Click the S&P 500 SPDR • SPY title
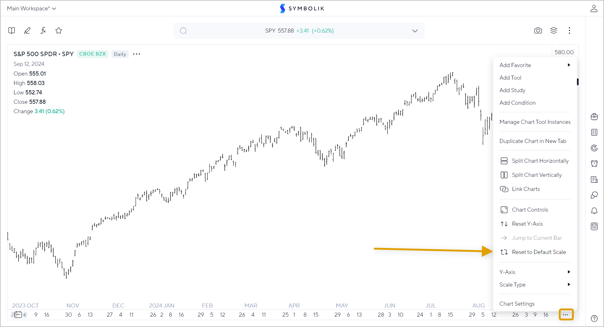The width and height of the screenshot is (604, 327). click(44, 54)
